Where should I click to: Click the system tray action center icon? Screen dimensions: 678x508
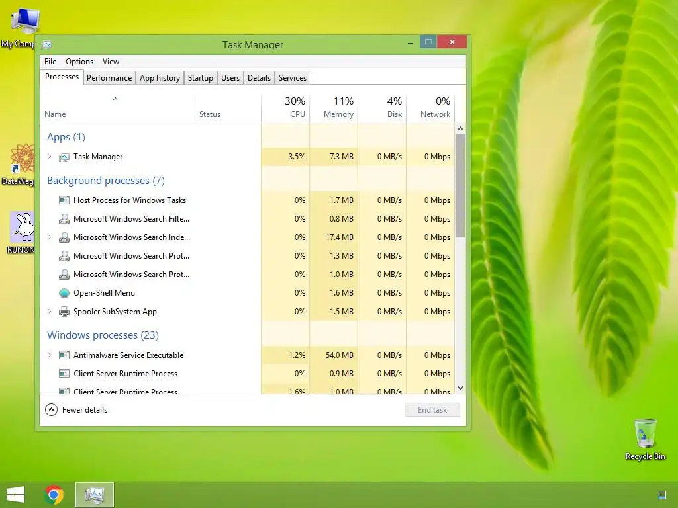click(662, 495)
